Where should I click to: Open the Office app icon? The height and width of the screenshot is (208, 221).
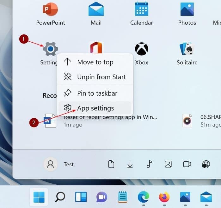click(x=96, y=47)
